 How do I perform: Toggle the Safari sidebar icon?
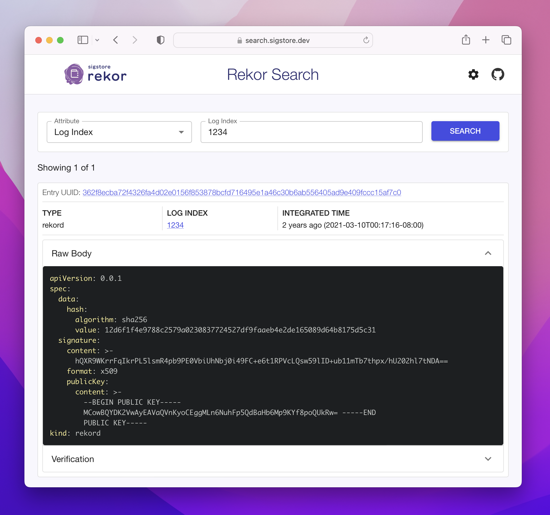pos(83,40)
